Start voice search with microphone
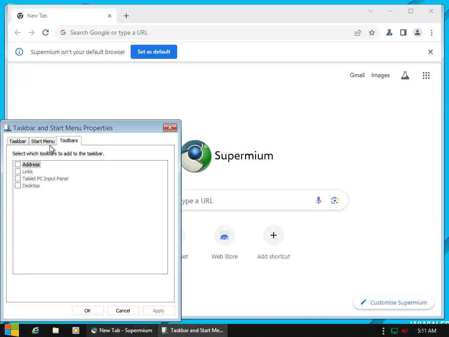This screenshot has height=337, width=449. coord(318,200)
